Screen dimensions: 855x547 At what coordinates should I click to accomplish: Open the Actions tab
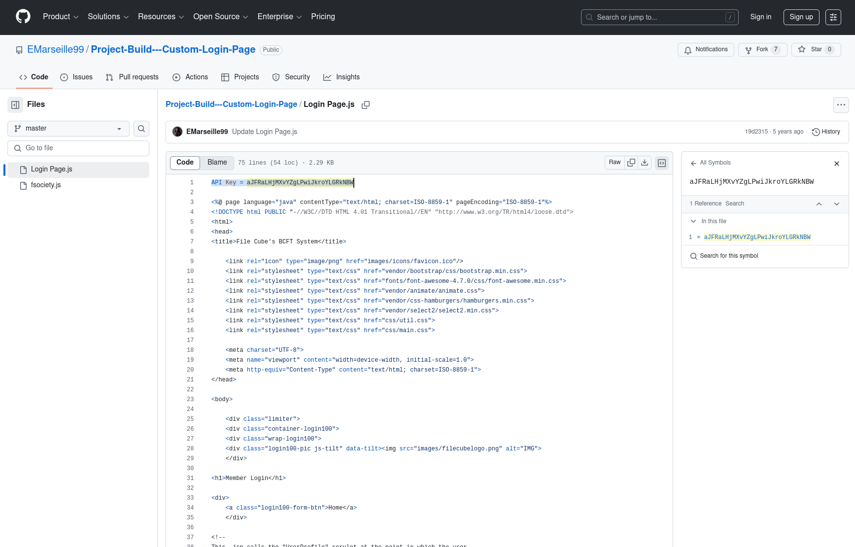tap(190, 77)
